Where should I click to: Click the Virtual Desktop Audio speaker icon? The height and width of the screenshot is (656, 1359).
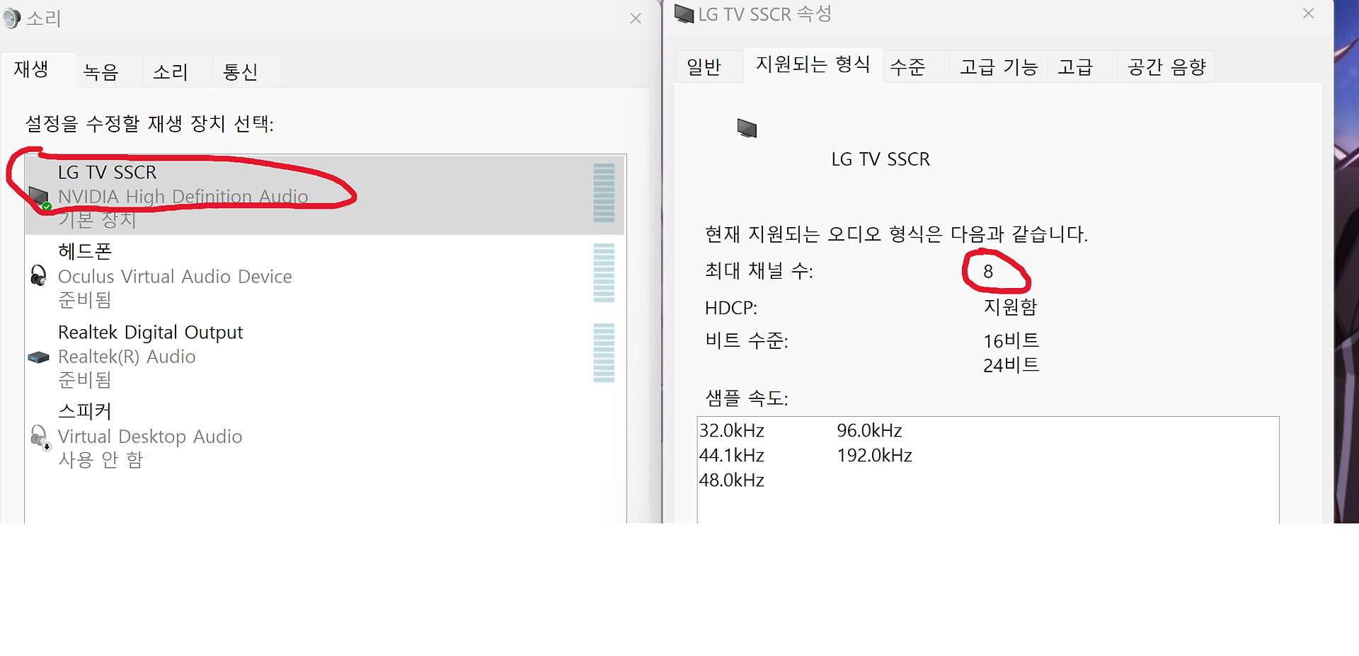tap(40, 437)
